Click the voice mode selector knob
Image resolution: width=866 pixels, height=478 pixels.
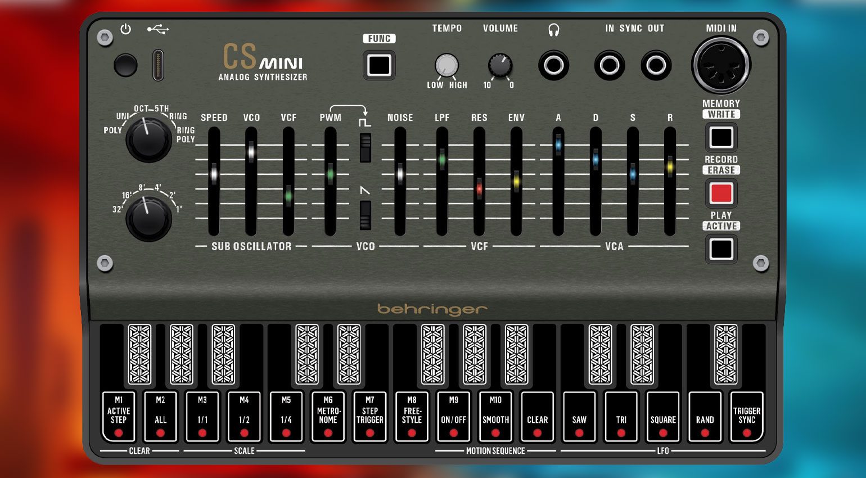pyautogui.click(x=148, y=139)
